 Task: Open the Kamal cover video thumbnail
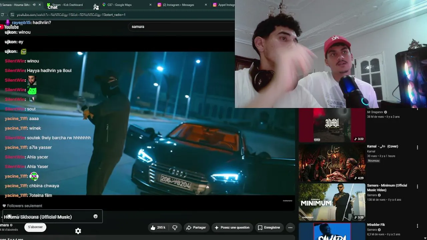pos(332,163)
